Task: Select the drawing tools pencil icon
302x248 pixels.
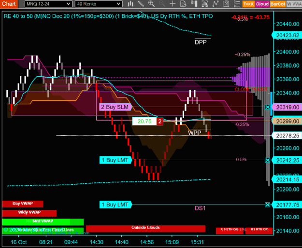Action: pos(141,4)
